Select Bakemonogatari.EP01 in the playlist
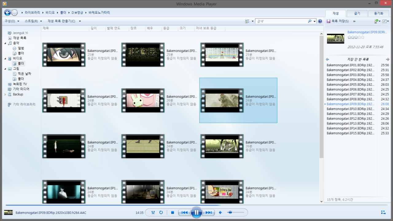This screenshot has height=221, width=393. (357, 65)
